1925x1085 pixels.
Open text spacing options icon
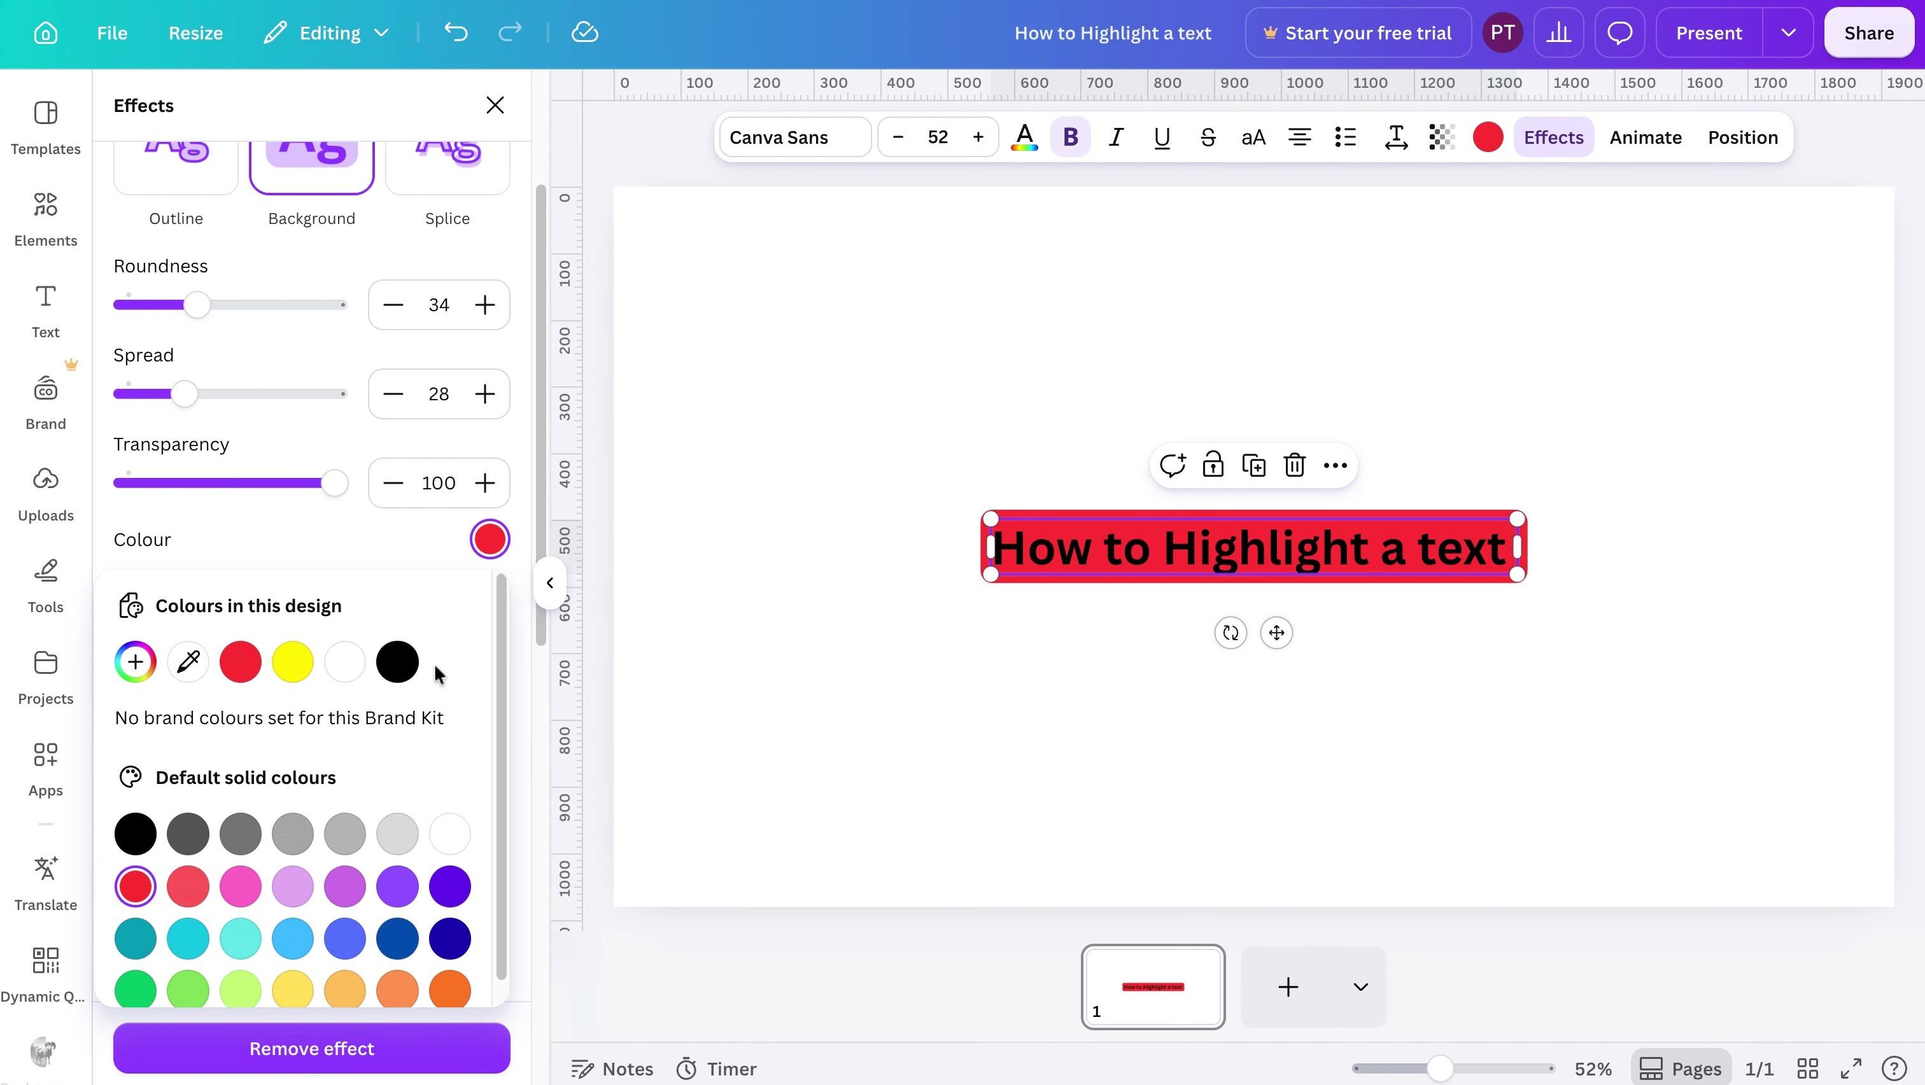click(1396, 137)
